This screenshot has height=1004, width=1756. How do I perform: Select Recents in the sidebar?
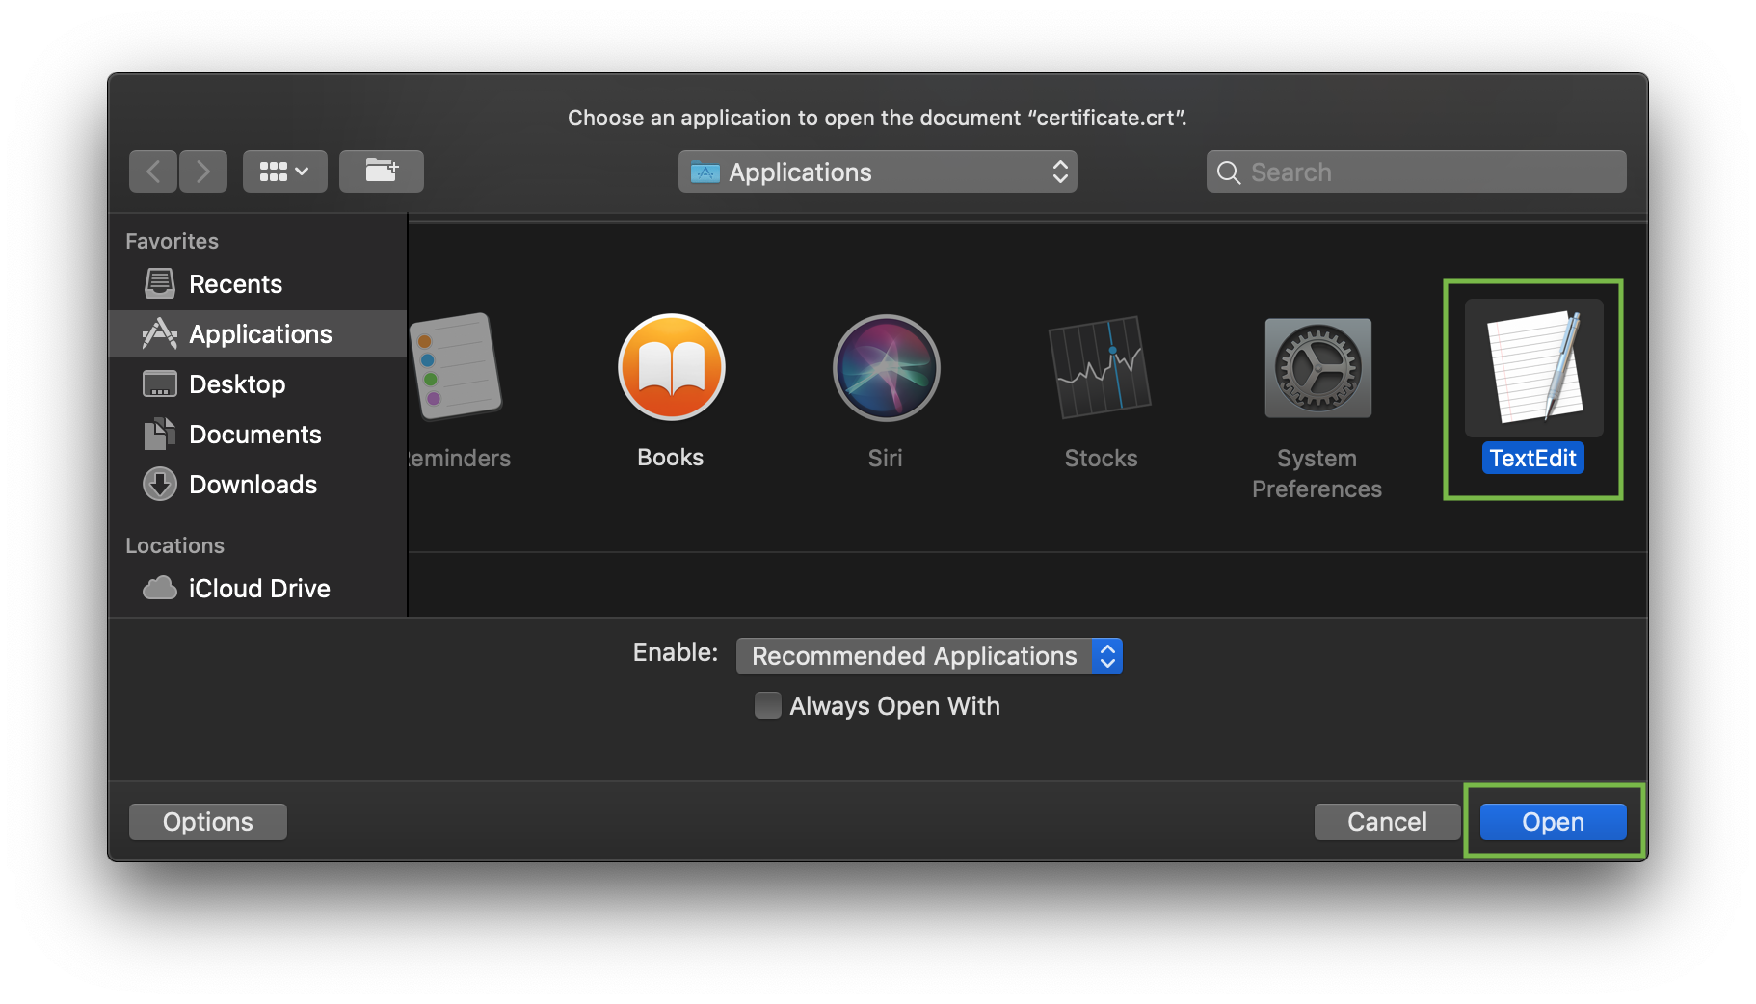click(x=234, y=284)
